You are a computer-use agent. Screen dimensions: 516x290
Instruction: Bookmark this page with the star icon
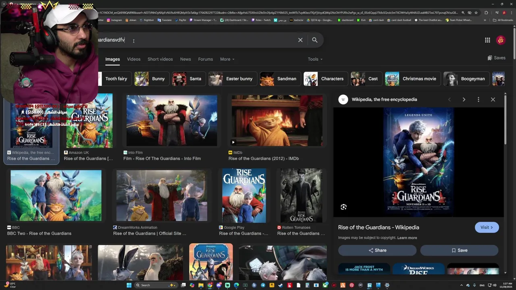click(476, 12)
